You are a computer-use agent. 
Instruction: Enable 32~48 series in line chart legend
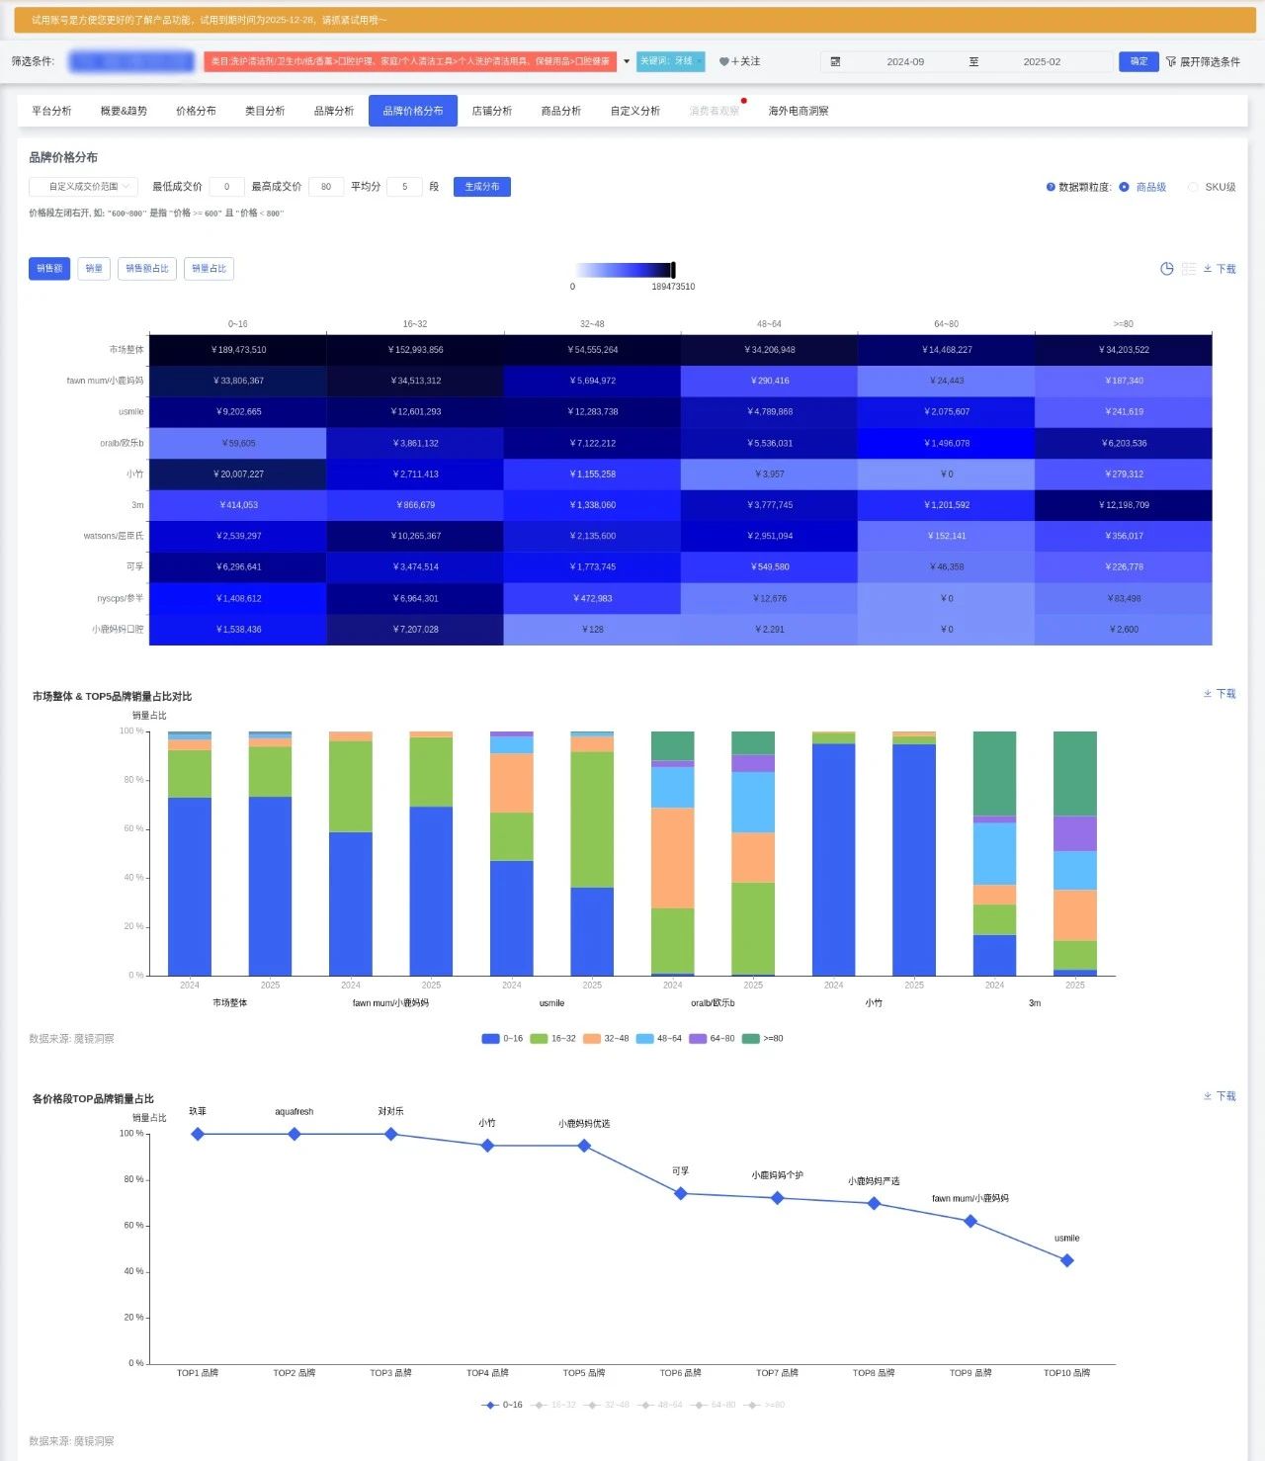click(x=607, y=1405)
